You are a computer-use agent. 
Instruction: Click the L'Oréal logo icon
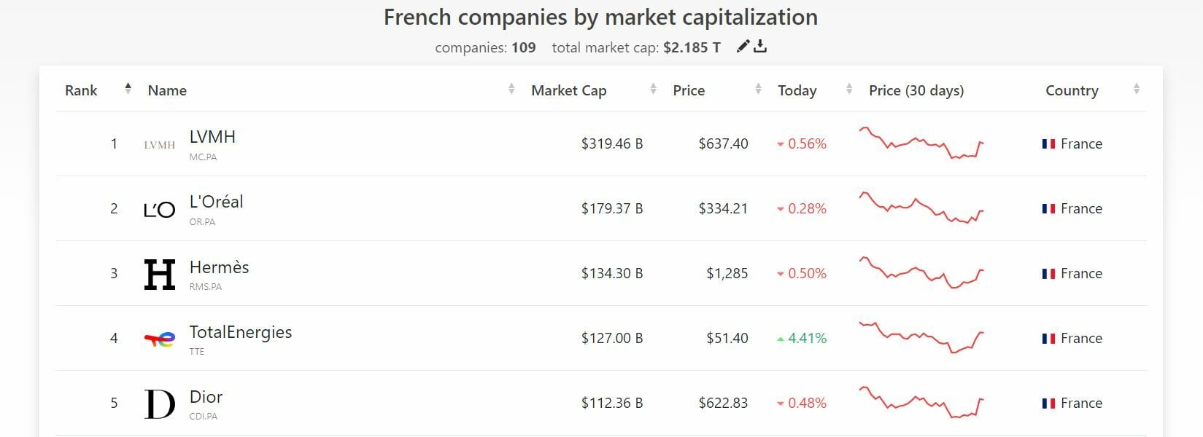(x=160, y=210)
